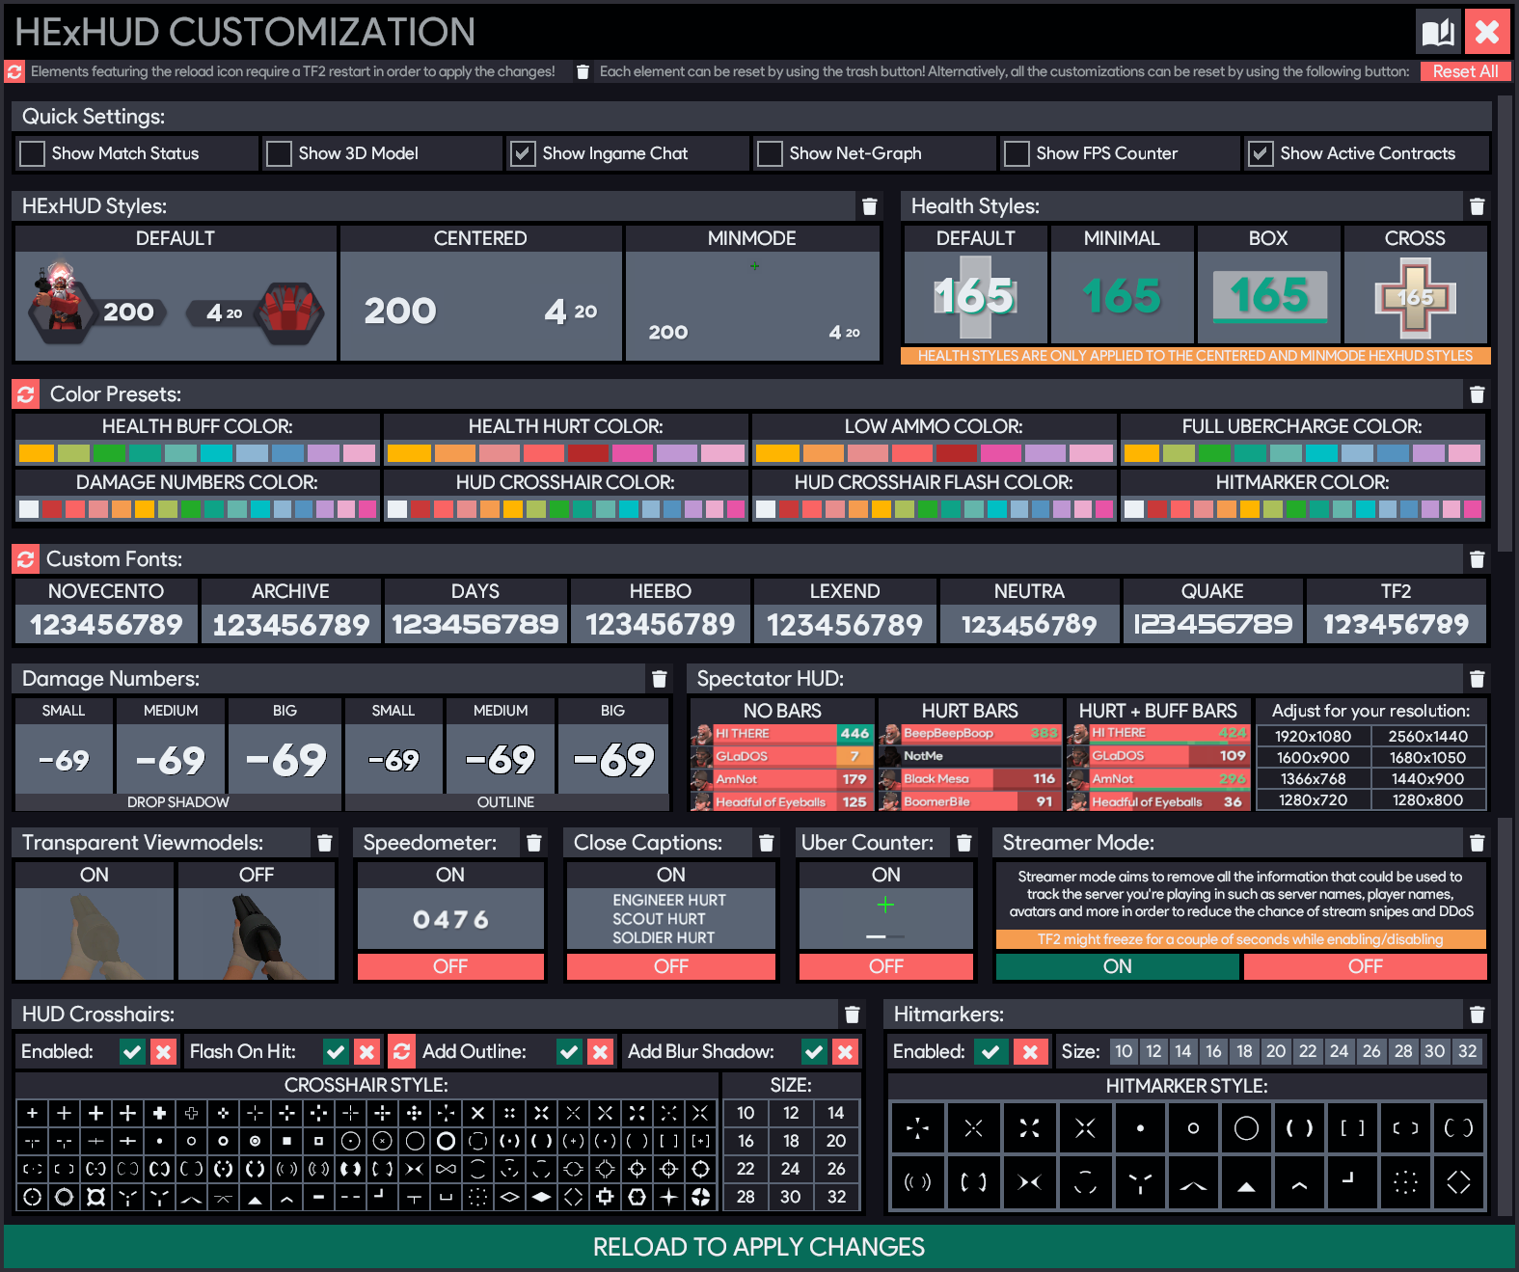Image resolution: width=1519 pixels, height=1272 pixels.
Task: Reset Custom Fonts with trash icon
Action: click(x=1477, y=559)
